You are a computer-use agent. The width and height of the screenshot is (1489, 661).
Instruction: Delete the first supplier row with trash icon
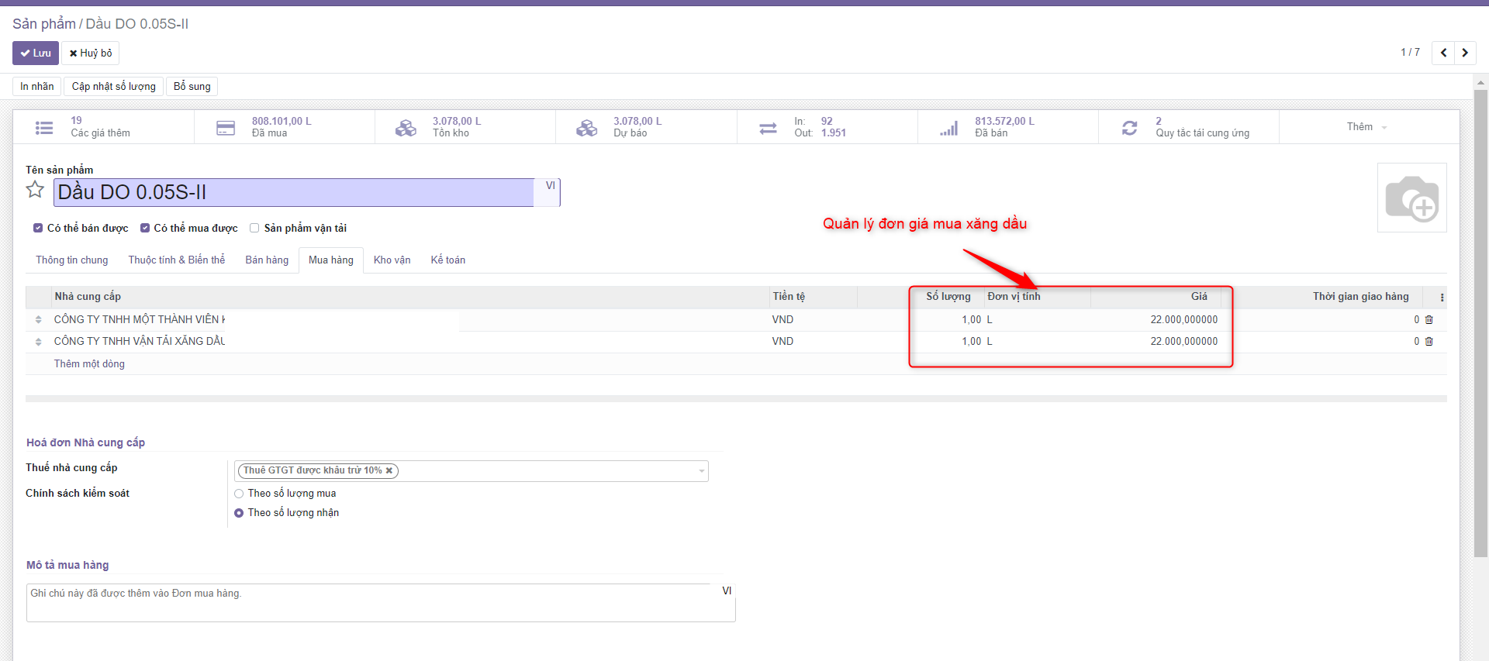tap(1429, 320)
